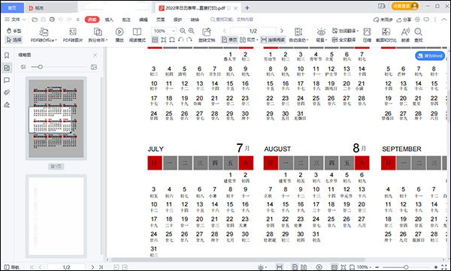This screenshot has width=451, height=271.
Task: Click the cloud sync status button
Action: click(383, 20)
